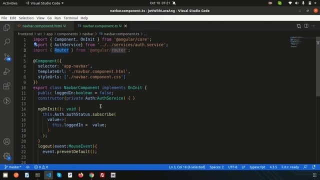The height and width of the screenshot is (180, 320).
Task: Click Activities in the top bar
Action: (x=10, y=3)
